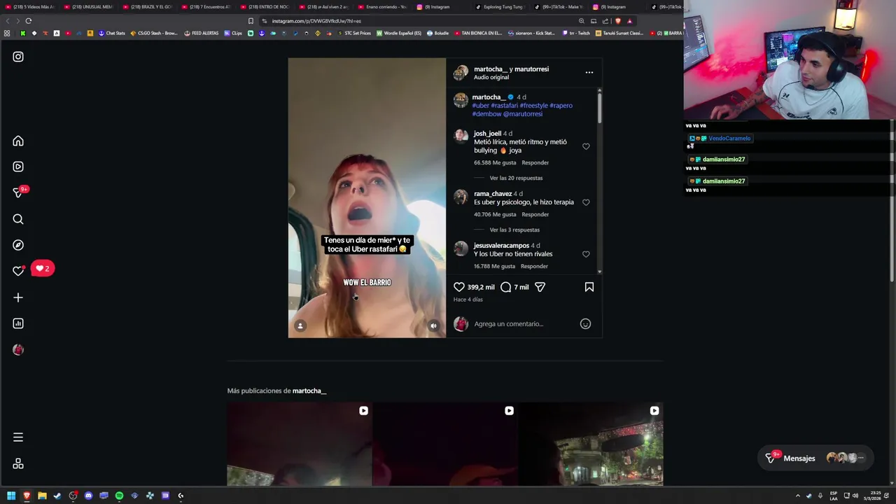This screenshot has width=896, height=504.
Task: Reply to josh_joell's comment
Action: tap(535, 162)
